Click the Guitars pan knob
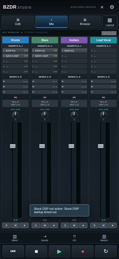This screenshot has height=259, width=119. 74,115
